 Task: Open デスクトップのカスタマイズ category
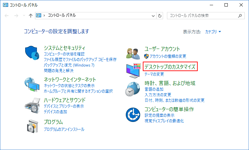pos(170,67)
